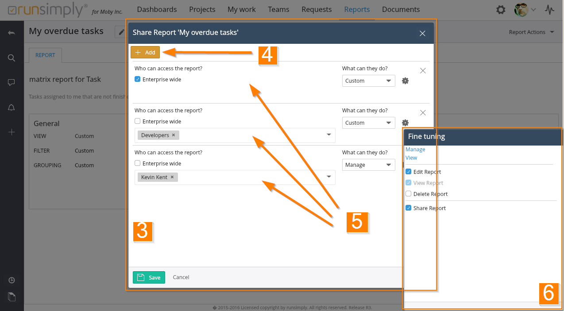Uncheck the Share Report permission
Viewport: 564px width, 311px height.
[x=409, y=208]
